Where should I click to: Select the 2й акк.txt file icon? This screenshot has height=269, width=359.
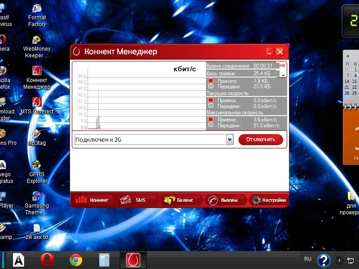pos(37,232)
